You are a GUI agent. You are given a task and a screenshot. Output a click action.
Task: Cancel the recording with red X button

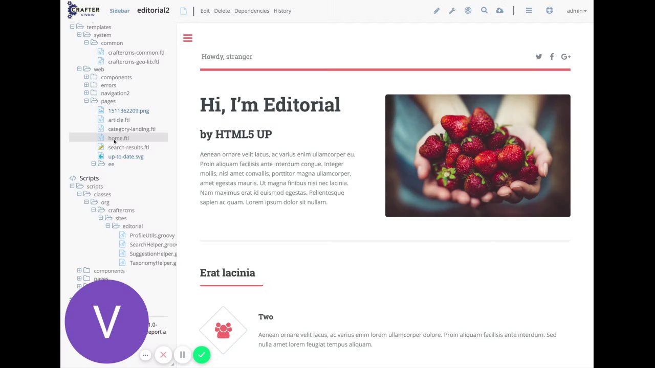pos(163,355)
